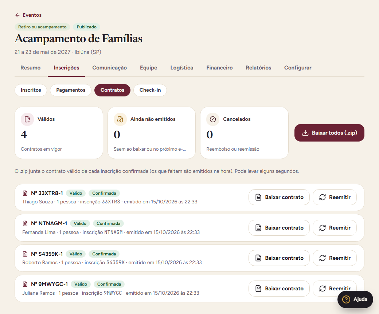This screenshot has width=379, height=314.
Task: Click the Válido badge on Nº 33XTR8-1
Action: coord(76,193)
